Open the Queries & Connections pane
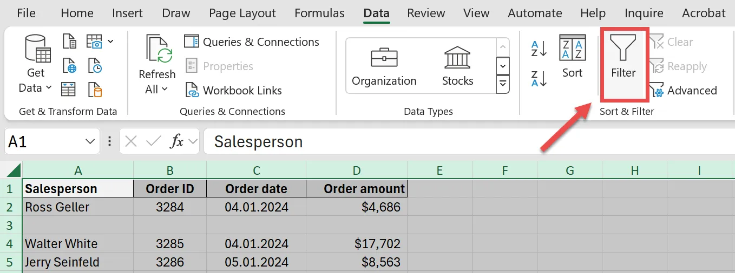 252,42
